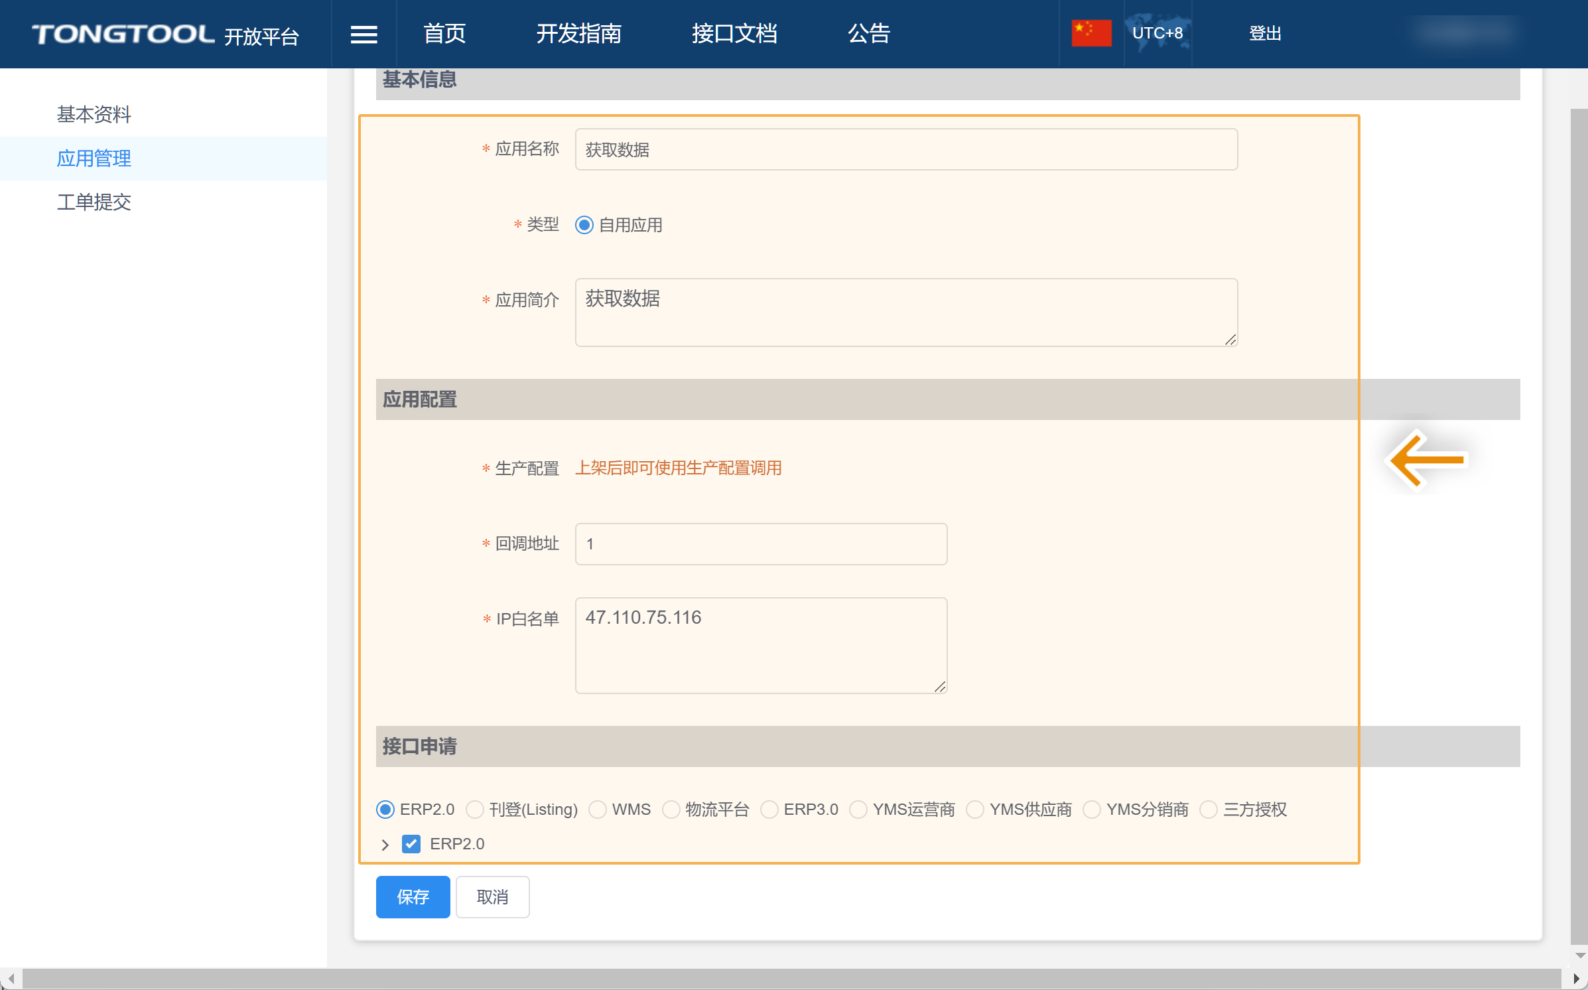Select the WMS radio option
The image size is (1588, 990).
pyautogui.click(x=598, y=810)
